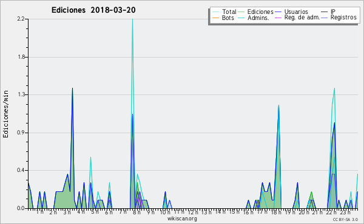The height and width of the screenshot is (224, 364).
Task: Click the '5 h' x-axis label
Action: coord(95,212)
